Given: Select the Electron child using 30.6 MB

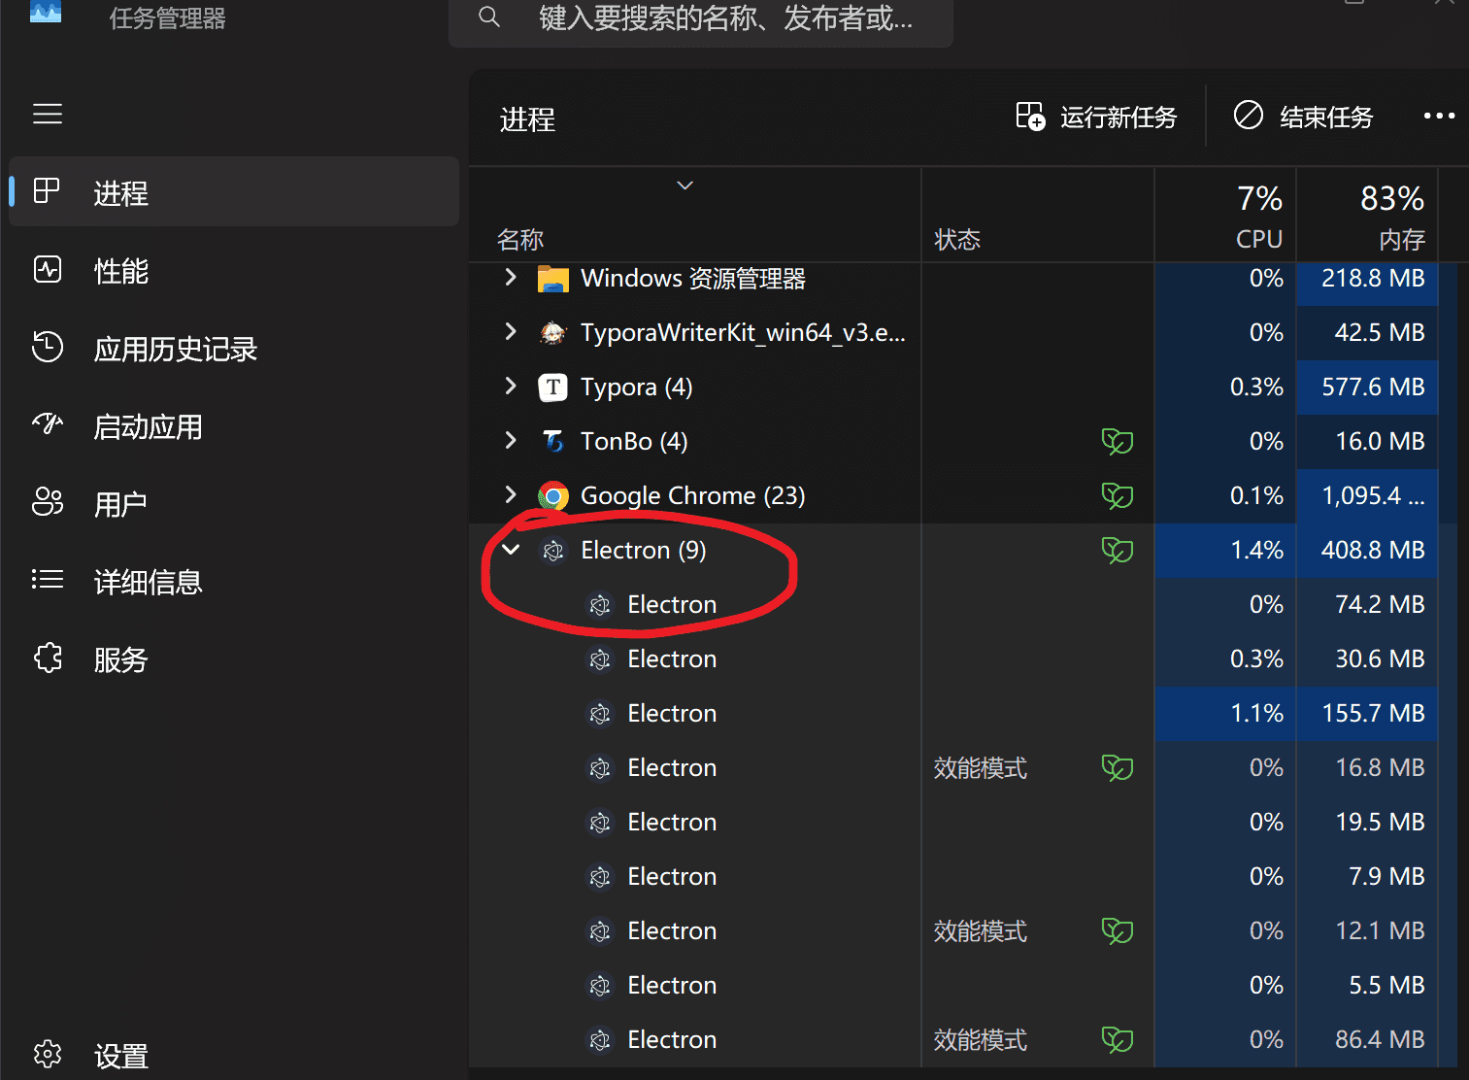Looking at the screenshot, I should coord(963,658).
